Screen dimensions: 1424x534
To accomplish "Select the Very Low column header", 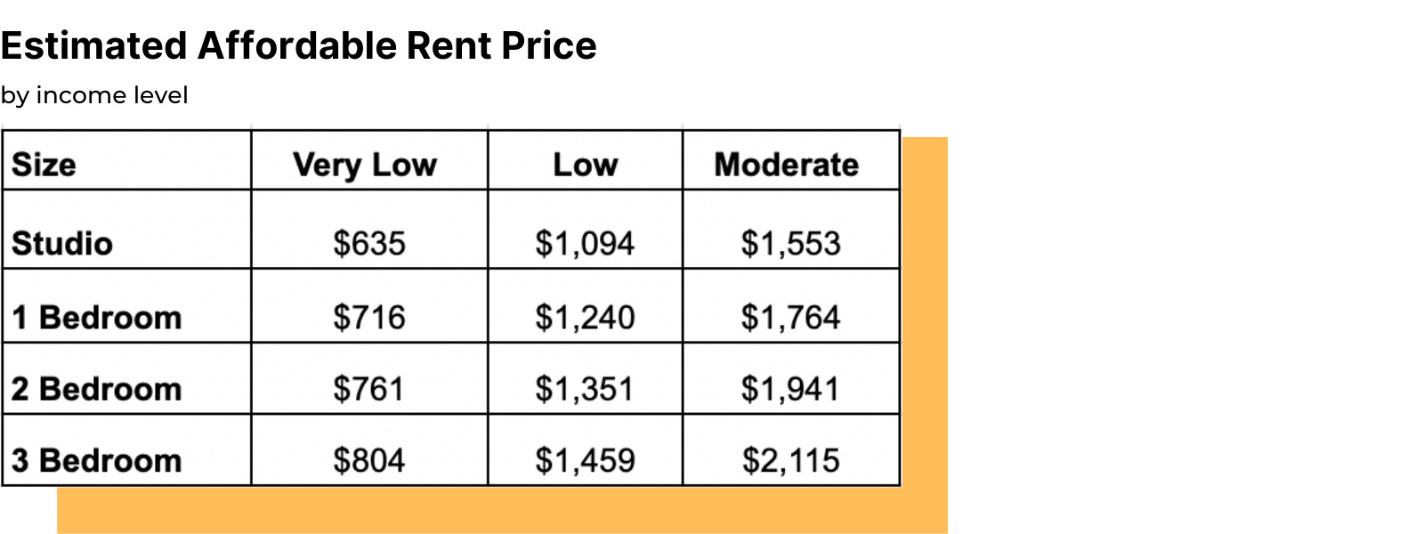I will click(365, 165).
